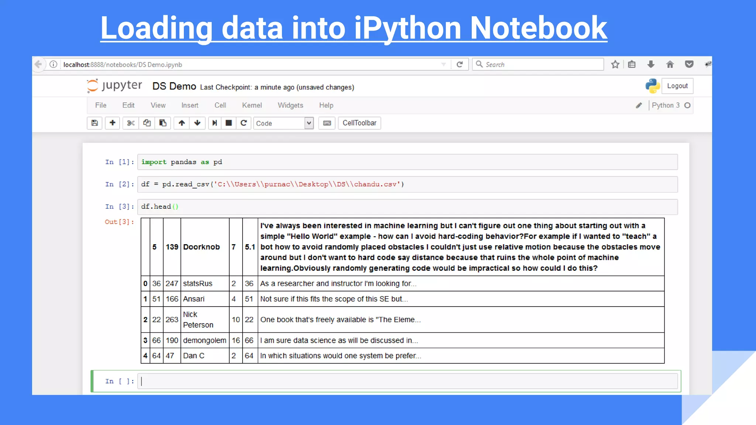Save the notebook with the floppy disk icon
The width and height of the screenshot is (756, 425).
point(94,123)
